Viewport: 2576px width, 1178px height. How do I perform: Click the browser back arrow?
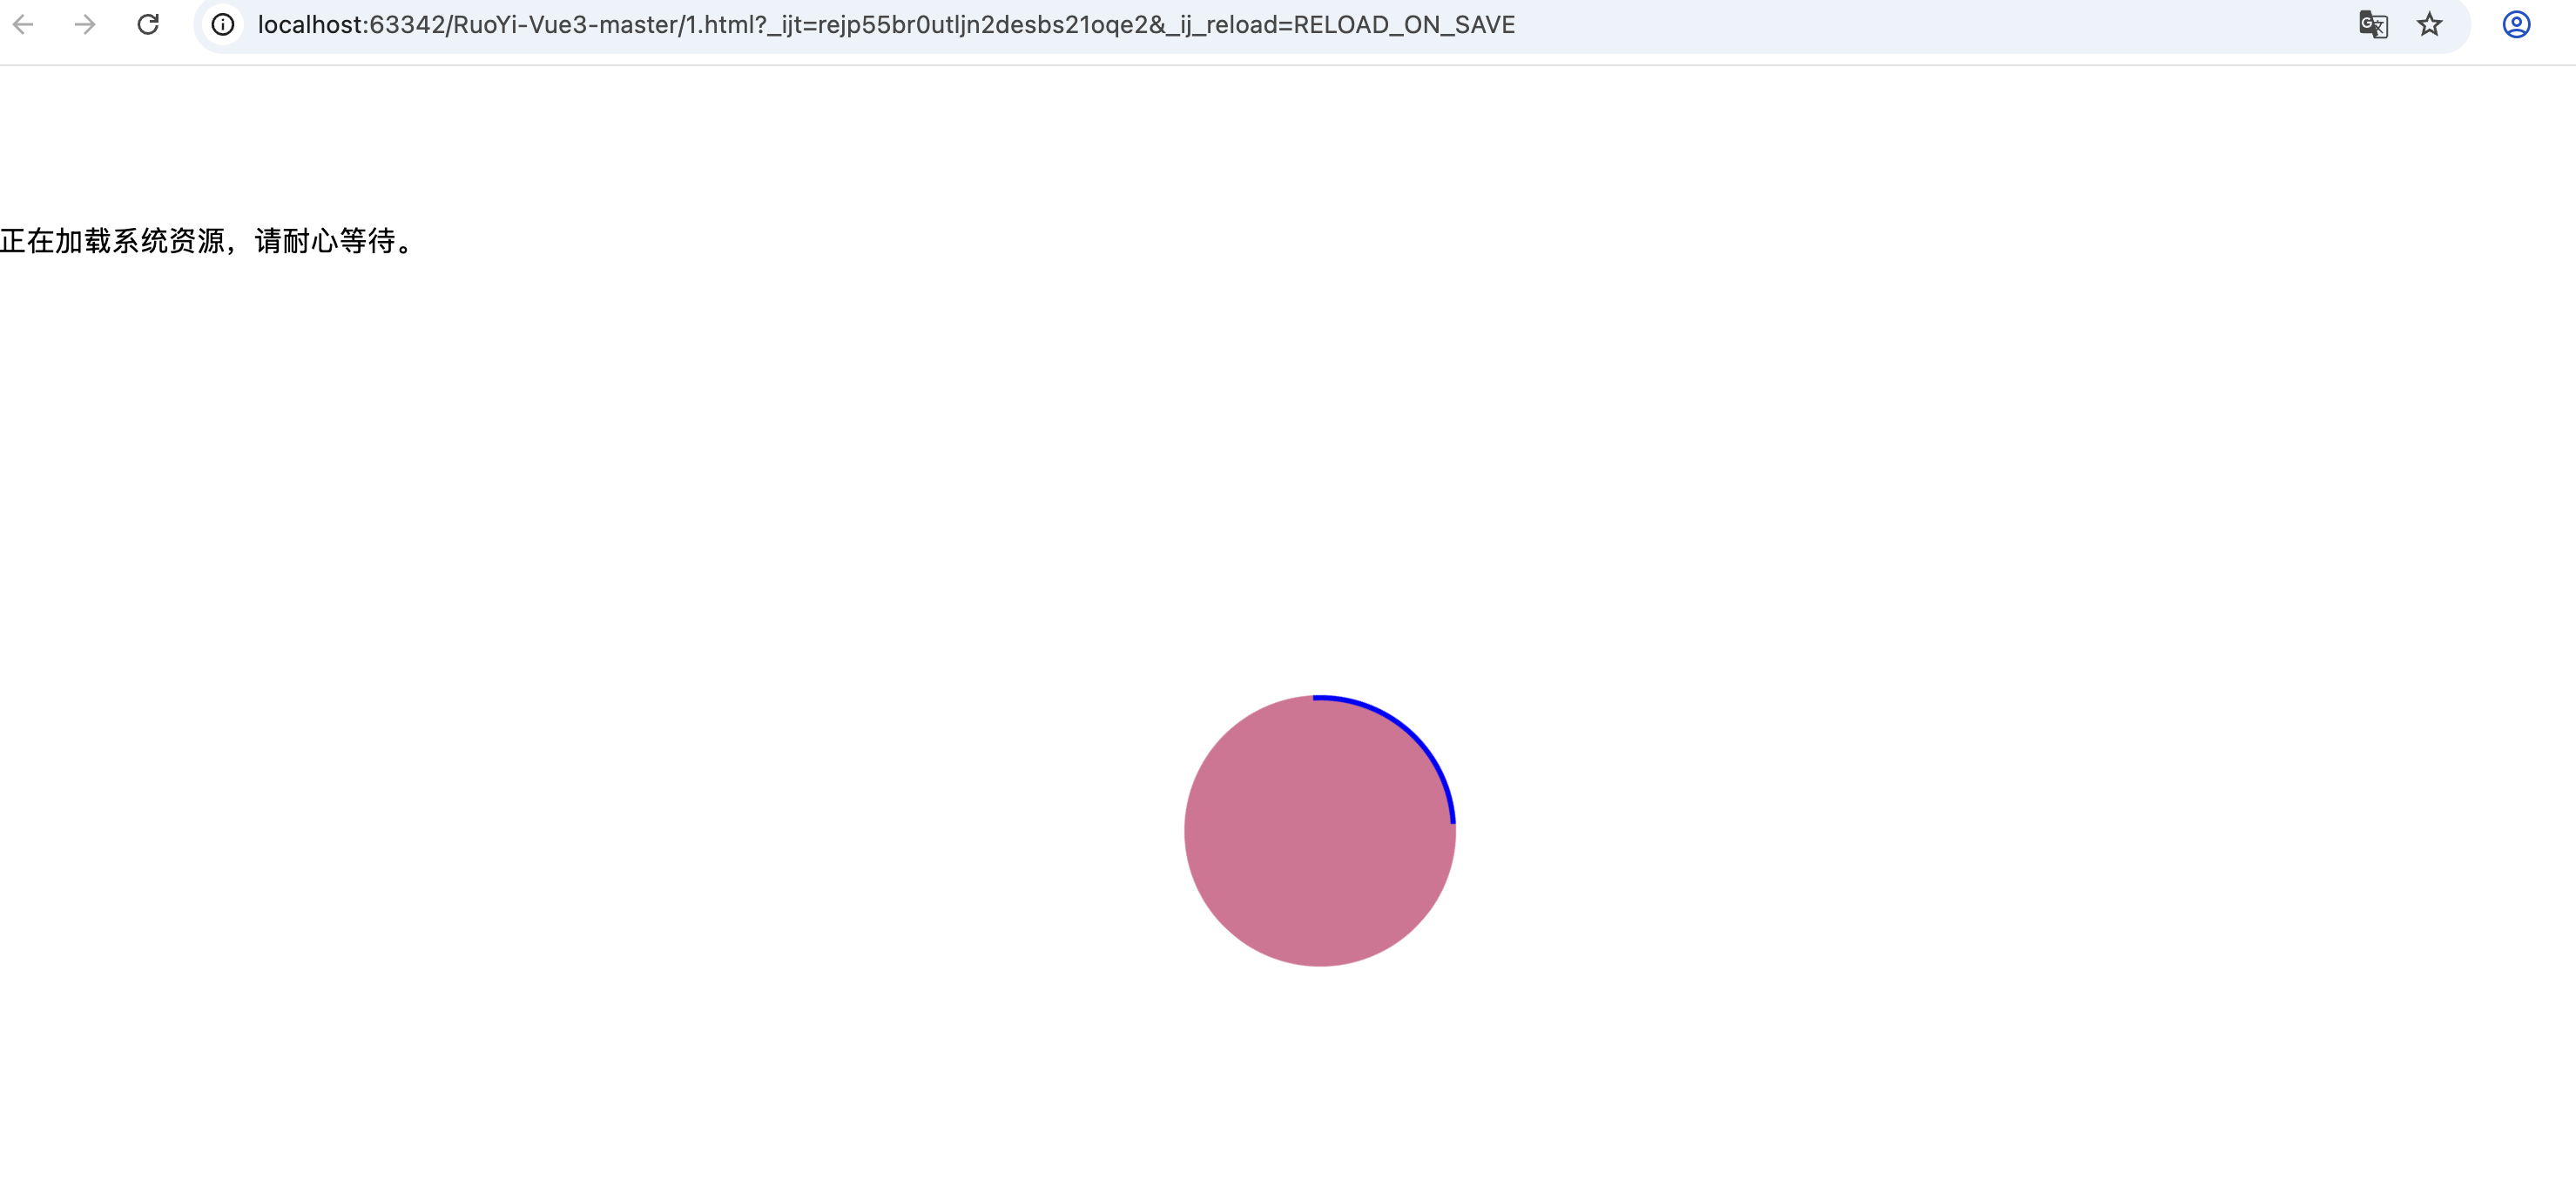tap(24, 24)
